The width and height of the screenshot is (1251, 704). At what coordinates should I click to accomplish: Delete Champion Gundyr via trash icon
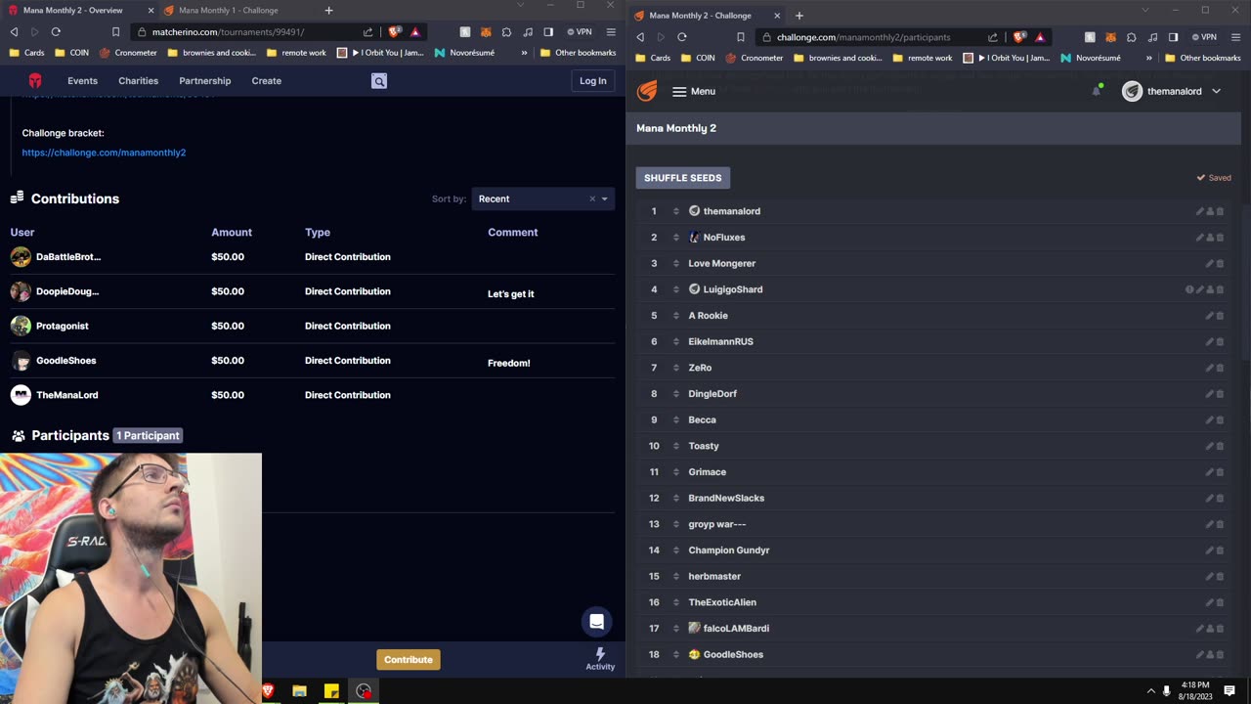coord(1220,550)
